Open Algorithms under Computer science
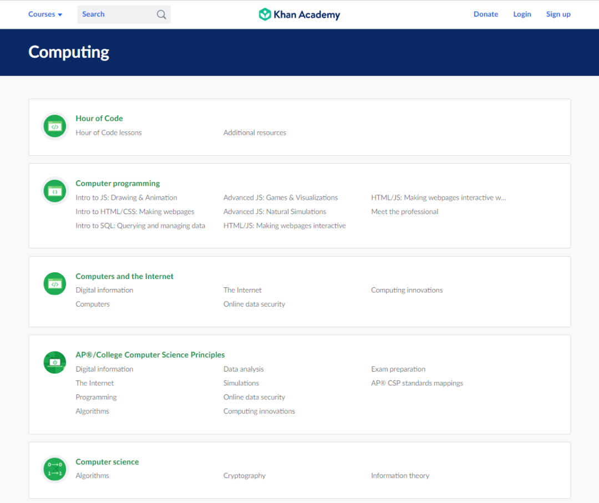 pos(92,476)
